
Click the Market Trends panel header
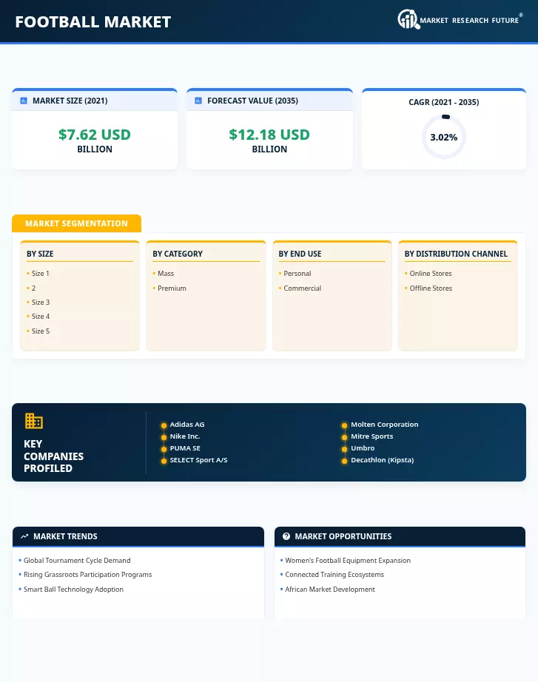[138, 536]
